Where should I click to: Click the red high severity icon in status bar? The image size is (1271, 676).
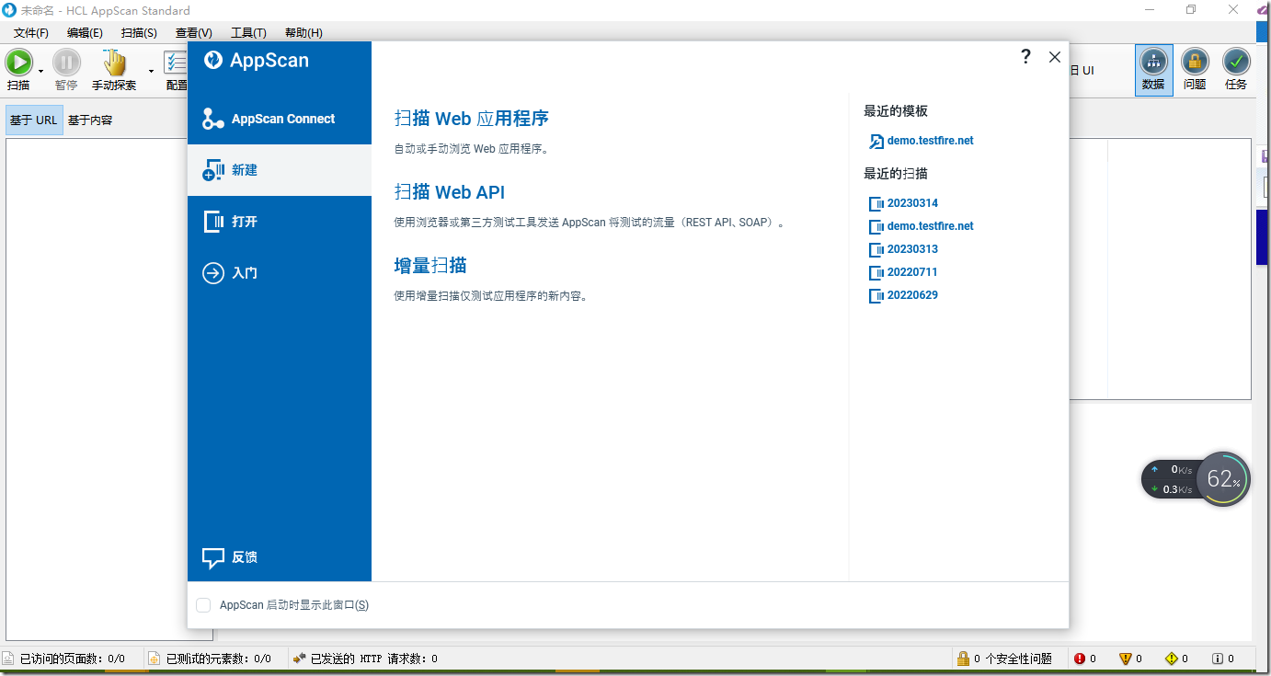click(1079, 659)
